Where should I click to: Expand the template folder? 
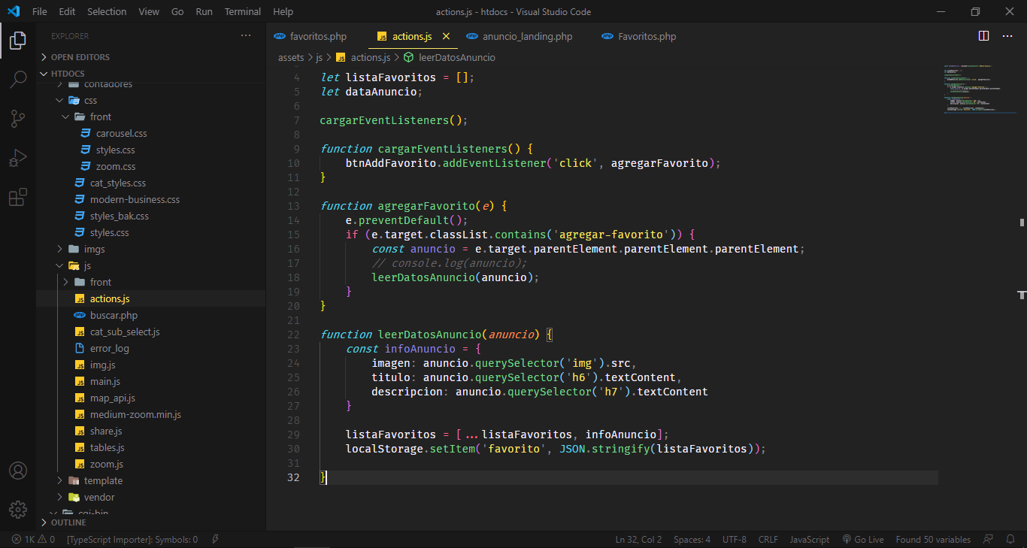point(103,480)
